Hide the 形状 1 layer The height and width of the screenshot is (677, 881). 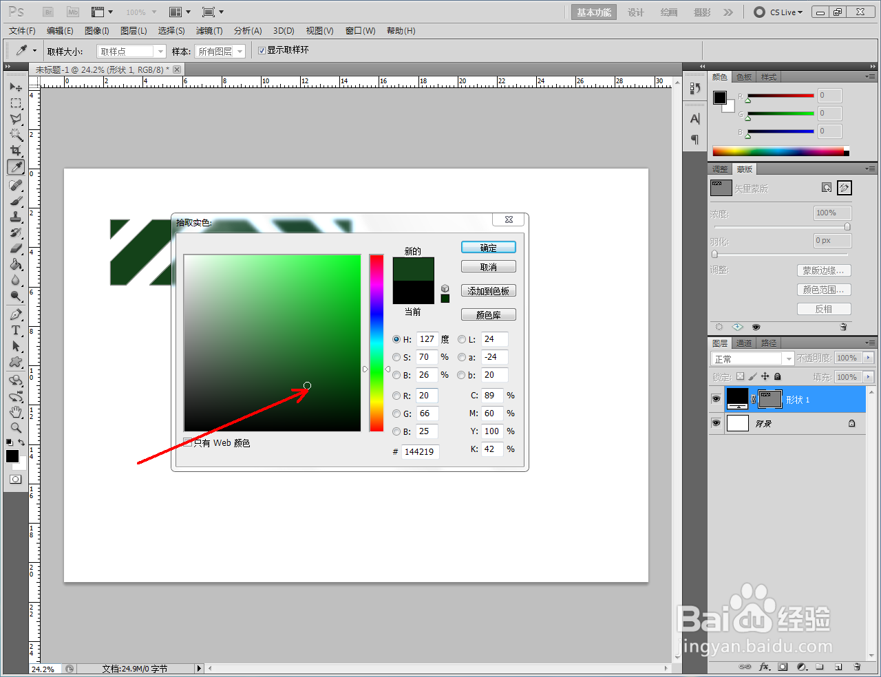pyautogui.click(x=716, y=399)
